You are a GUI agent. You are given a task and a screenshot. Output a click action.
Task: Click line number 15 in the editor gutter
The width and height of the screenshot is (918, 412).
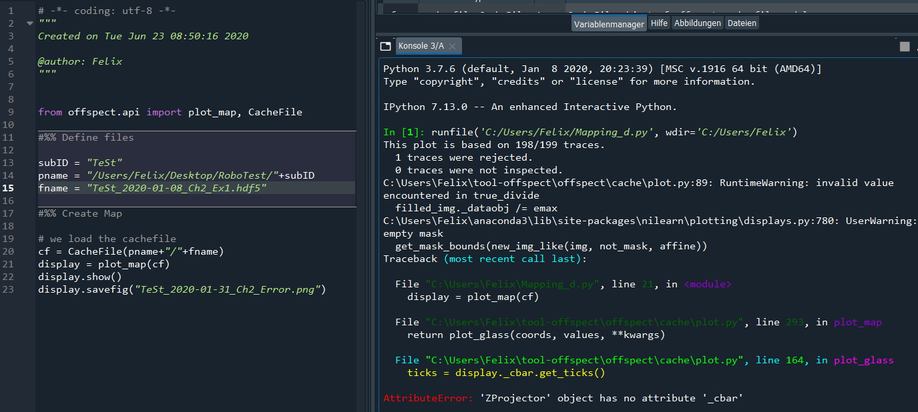pyautogui.click(x=11, y=187)
